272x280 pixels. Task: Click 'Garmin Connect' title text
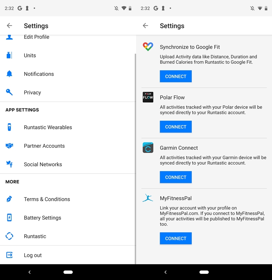(179, 148)
